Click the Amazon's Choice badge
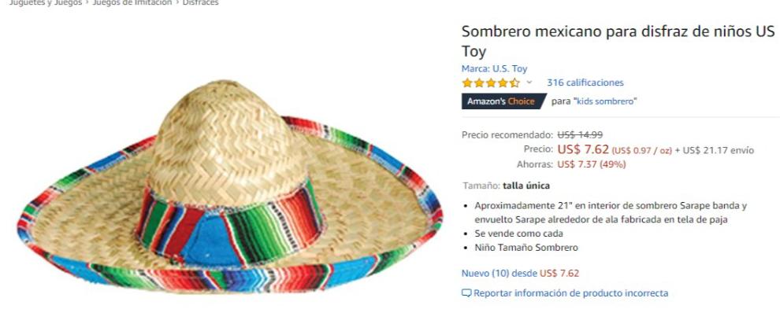This screenshot has width=780, height=331. pos(501,101)
